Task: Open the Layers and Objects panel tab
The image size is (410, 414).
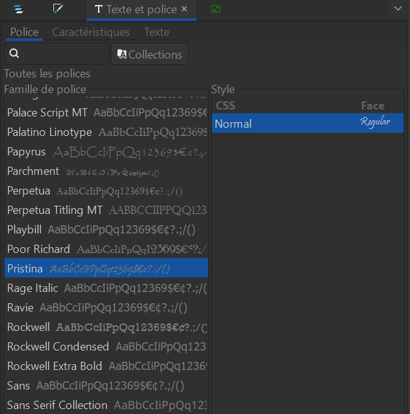Action: pyautogui.click(x=19, y=9)
